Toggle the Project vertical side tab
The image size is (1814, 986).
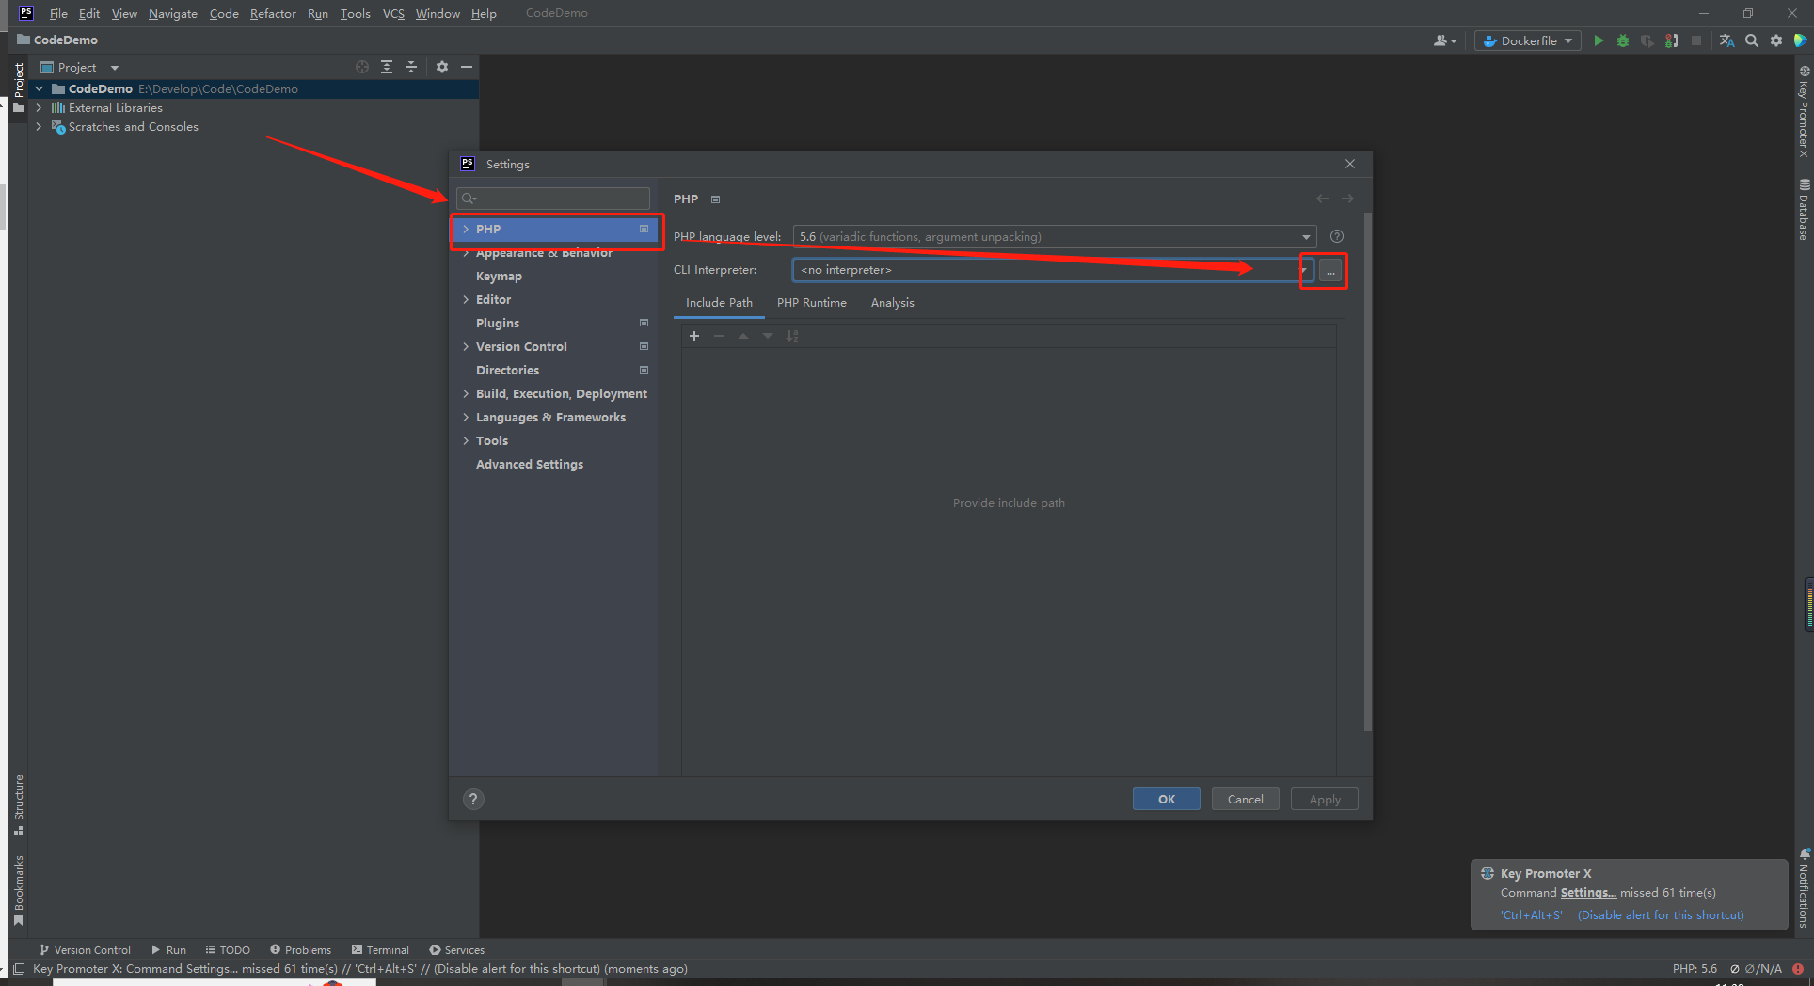tap(18, 87)
